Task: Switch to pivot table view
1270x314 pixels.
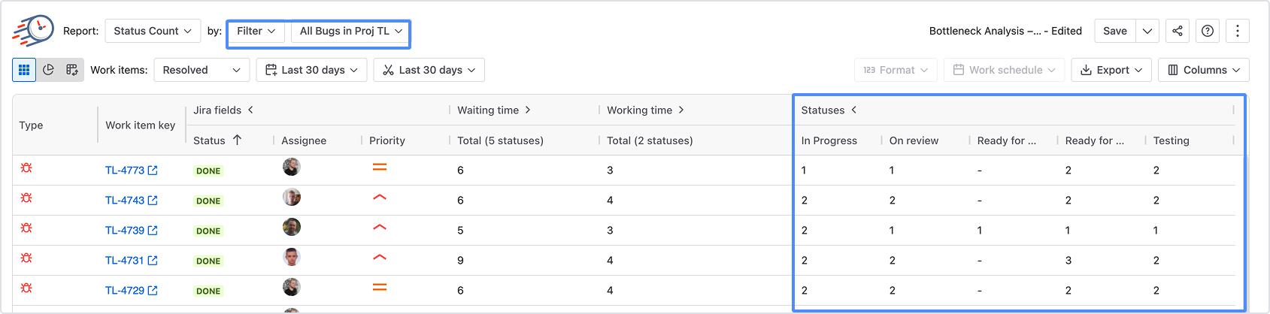Action: (72, 70)
